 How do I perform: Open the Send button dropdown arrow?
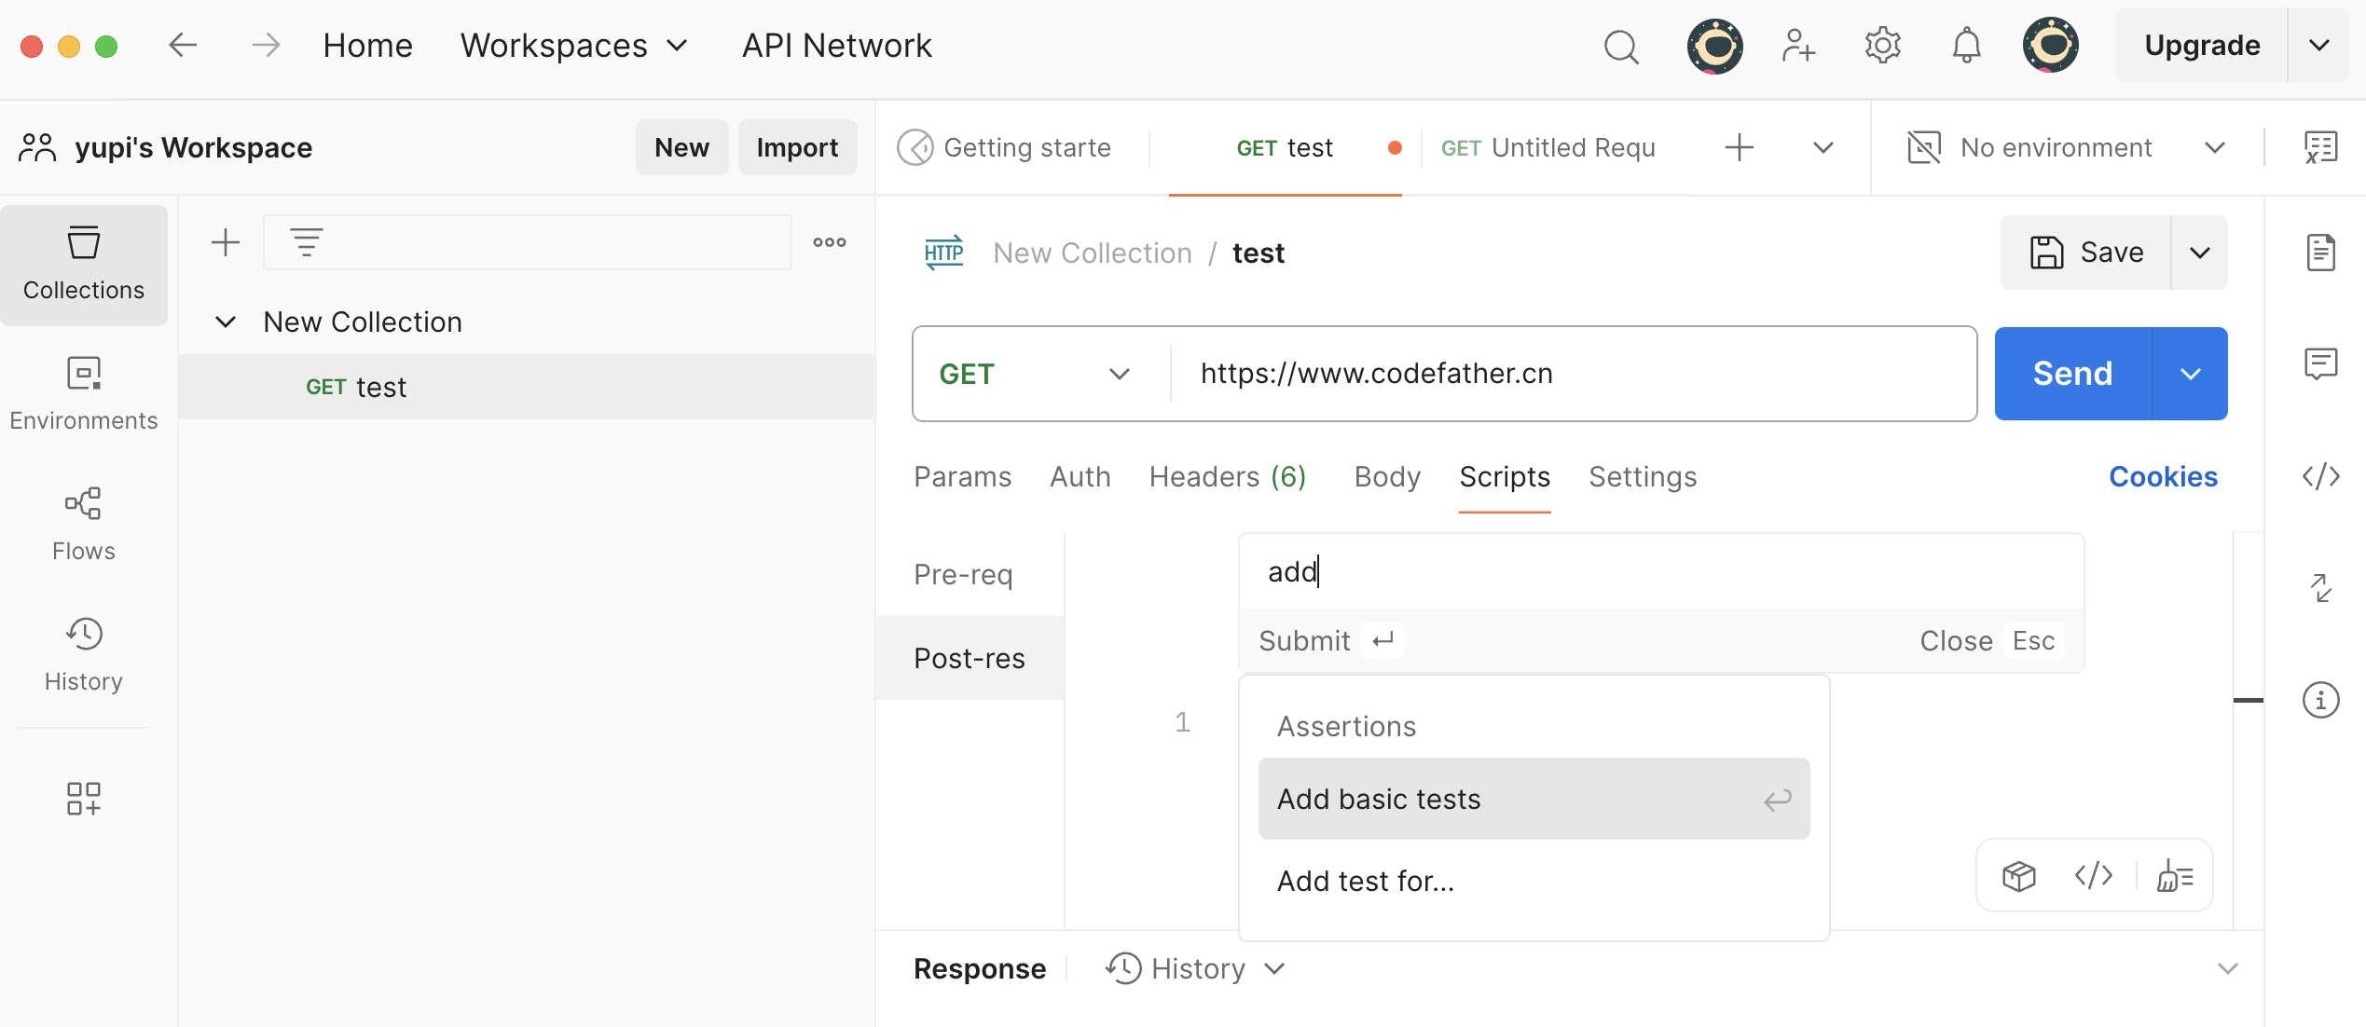(2190, 374)
